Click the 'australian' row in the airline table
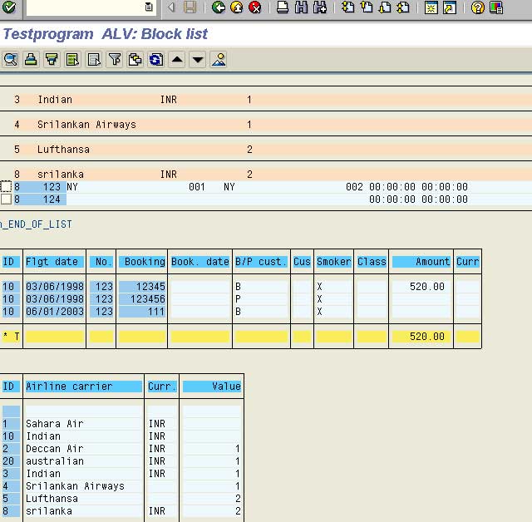 click(x=122, y=461)
